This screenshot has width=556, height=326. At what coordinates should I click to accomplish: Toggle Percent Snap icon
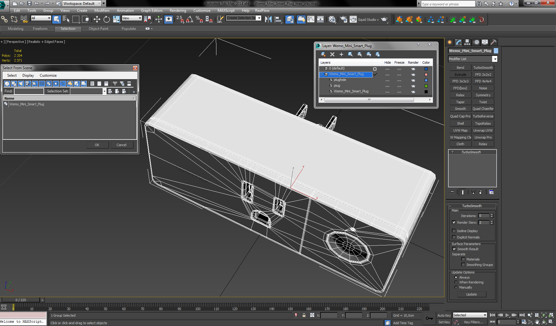coord(199,19)
